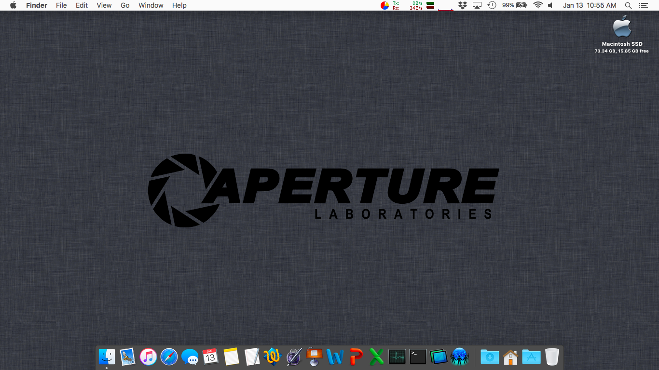Open iTunes in the Dock
Screen dimensions: 659x370
(148, 357)
